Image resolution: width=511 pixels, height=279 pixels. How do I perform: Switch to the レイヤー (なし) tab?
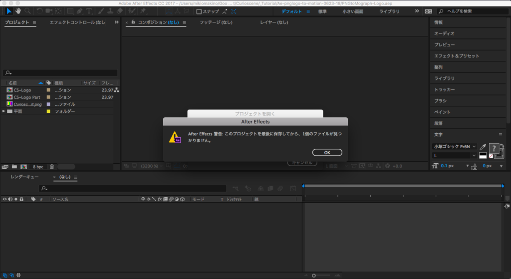[274, 22]
